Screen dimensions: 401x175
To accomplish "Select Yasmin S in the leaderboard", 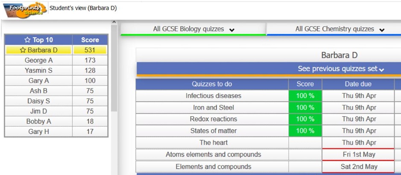I will point(38,71).
